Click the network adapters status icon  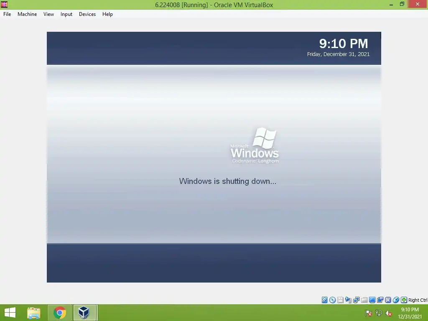pyautogui.click(x=356, y=300)
